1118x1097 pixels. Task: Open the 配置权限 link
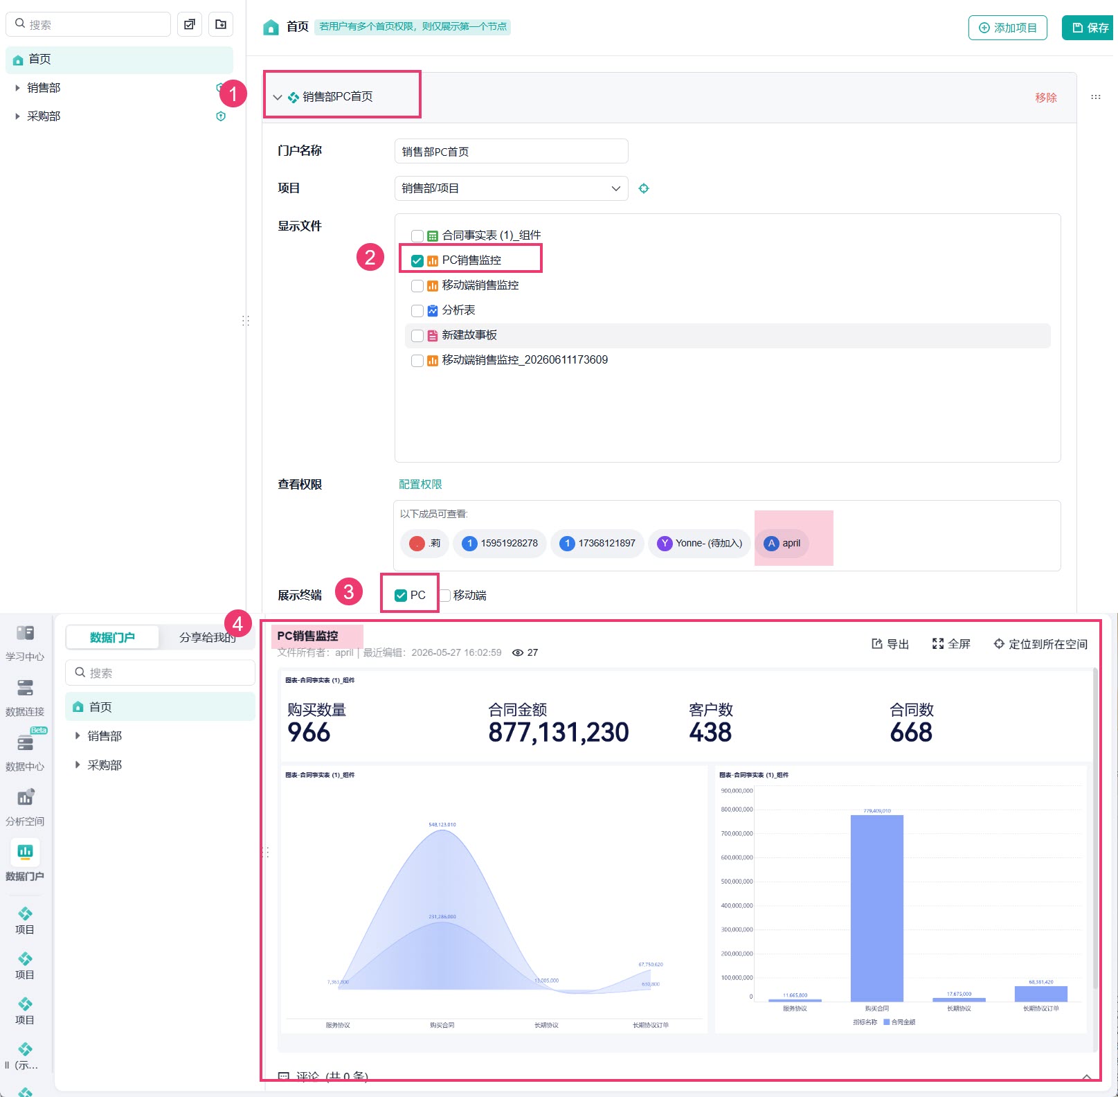pos(420,484)
